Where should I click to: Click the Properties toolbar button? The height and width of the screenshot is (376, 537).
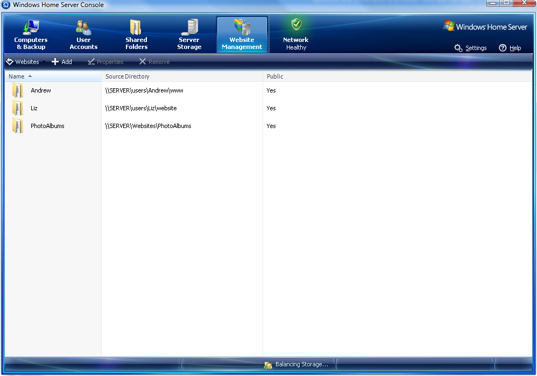[x=105, y=62]
